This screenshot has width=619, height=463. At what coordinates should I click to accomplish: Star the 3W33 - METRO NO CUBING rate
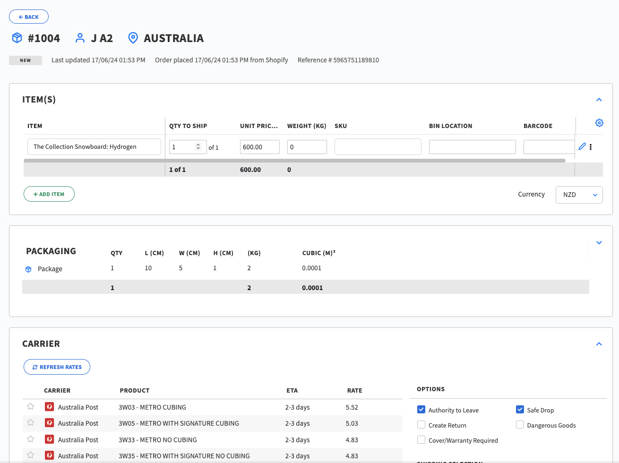click(x=31, y=439)
